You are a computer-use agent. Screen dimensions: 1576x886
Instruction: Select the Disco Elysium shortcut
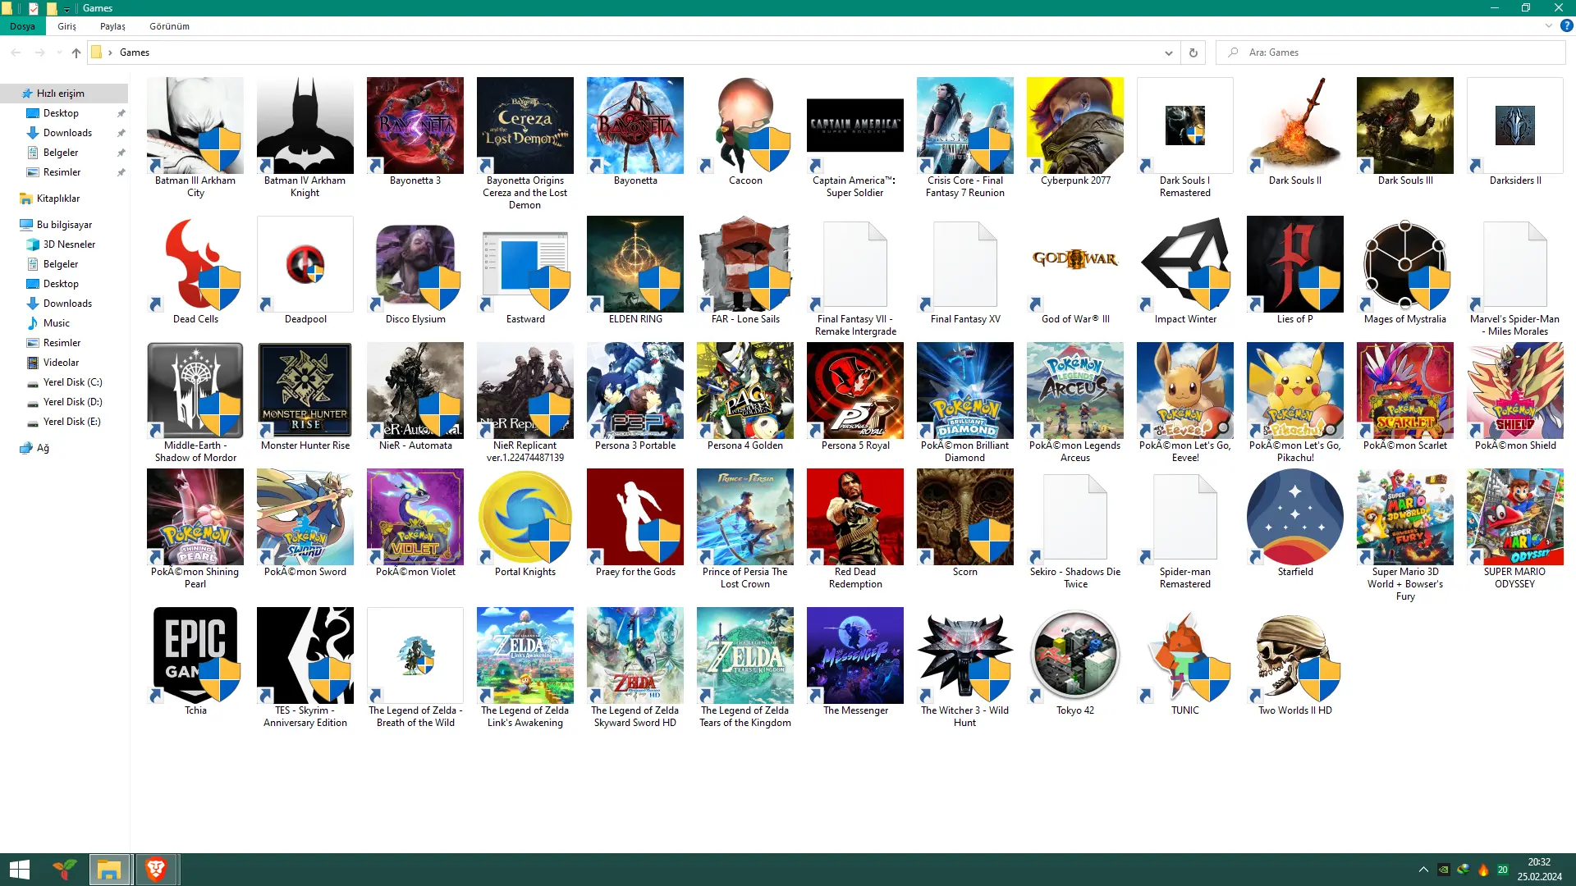(415, 264)
